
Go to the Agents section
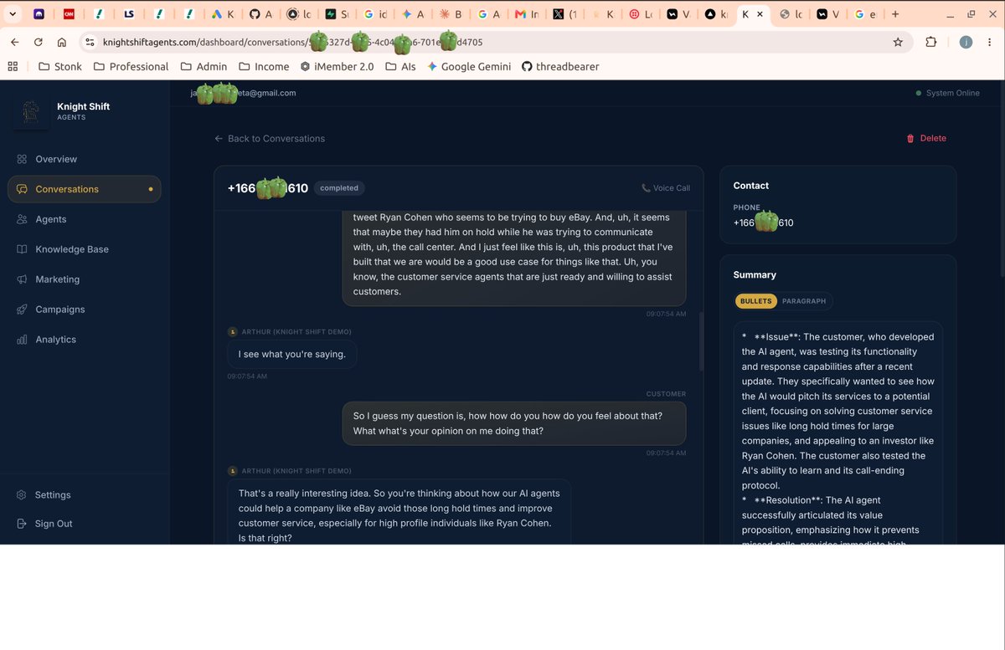(84, 219)
